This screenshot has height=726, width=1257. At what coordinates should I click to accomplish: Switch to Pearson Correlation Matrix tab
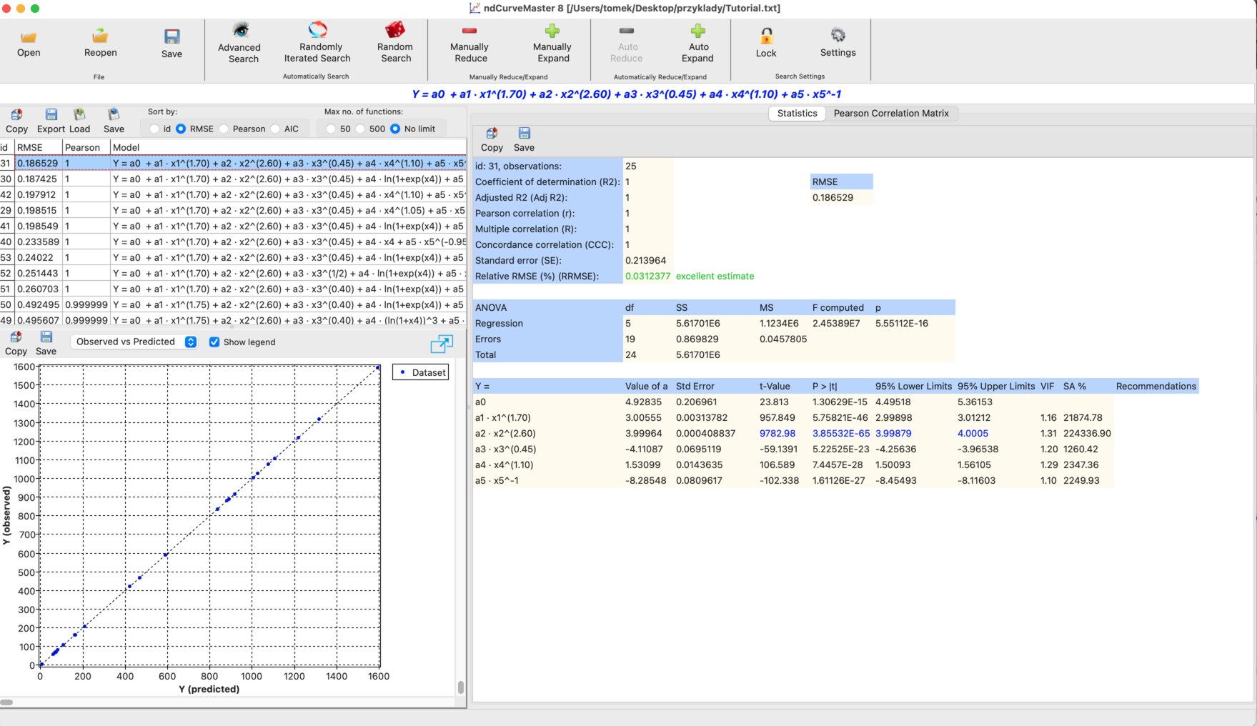890,113
